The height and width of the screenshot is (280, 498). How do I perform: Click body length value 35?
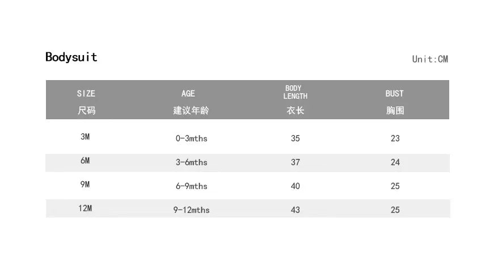tap(296, 139)
